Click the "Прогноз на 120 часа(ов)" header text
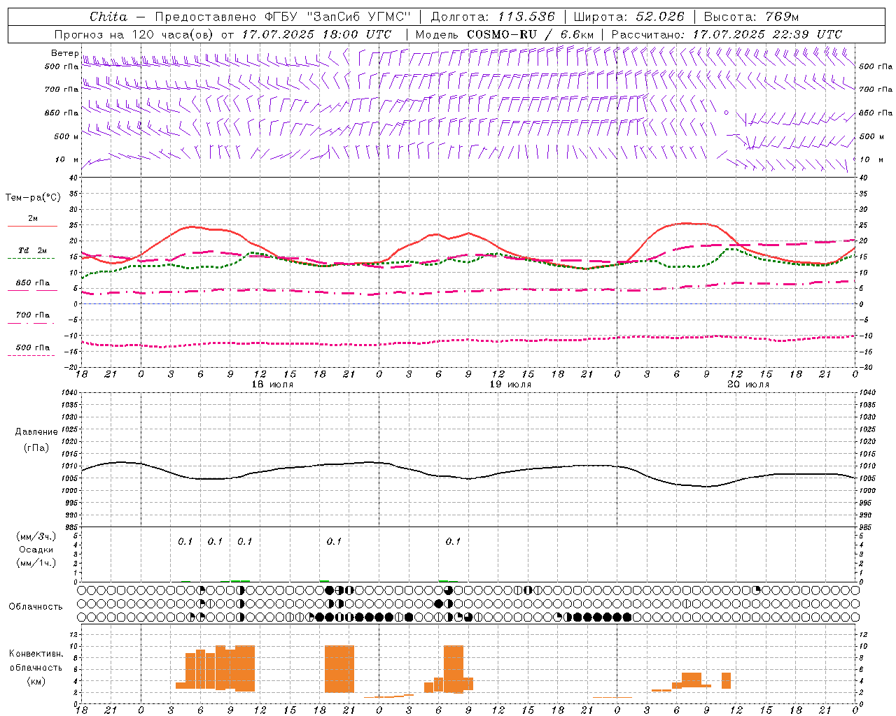The height and width of the screenshot is (716, 896). [134, 34]
